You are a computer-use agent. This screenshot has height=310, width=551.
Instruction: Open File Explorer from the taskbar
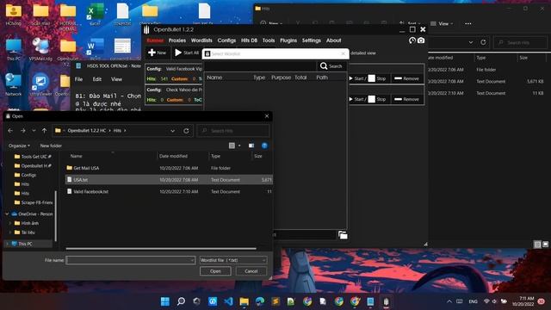pyautogui.click(x=245, y=301)
